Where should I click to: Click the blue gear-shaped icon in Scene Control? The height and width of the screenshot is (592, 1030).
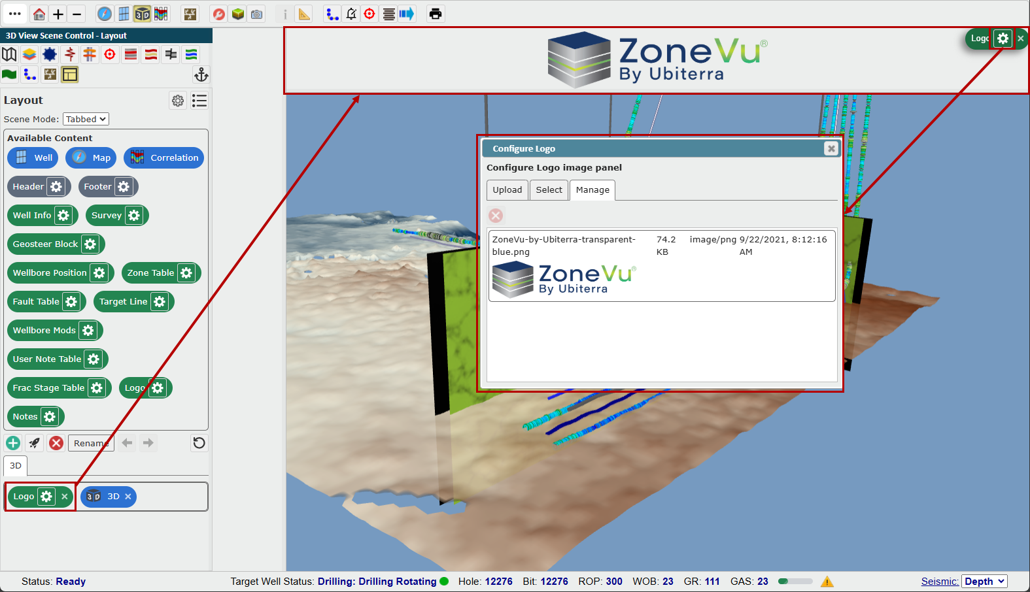50,54
